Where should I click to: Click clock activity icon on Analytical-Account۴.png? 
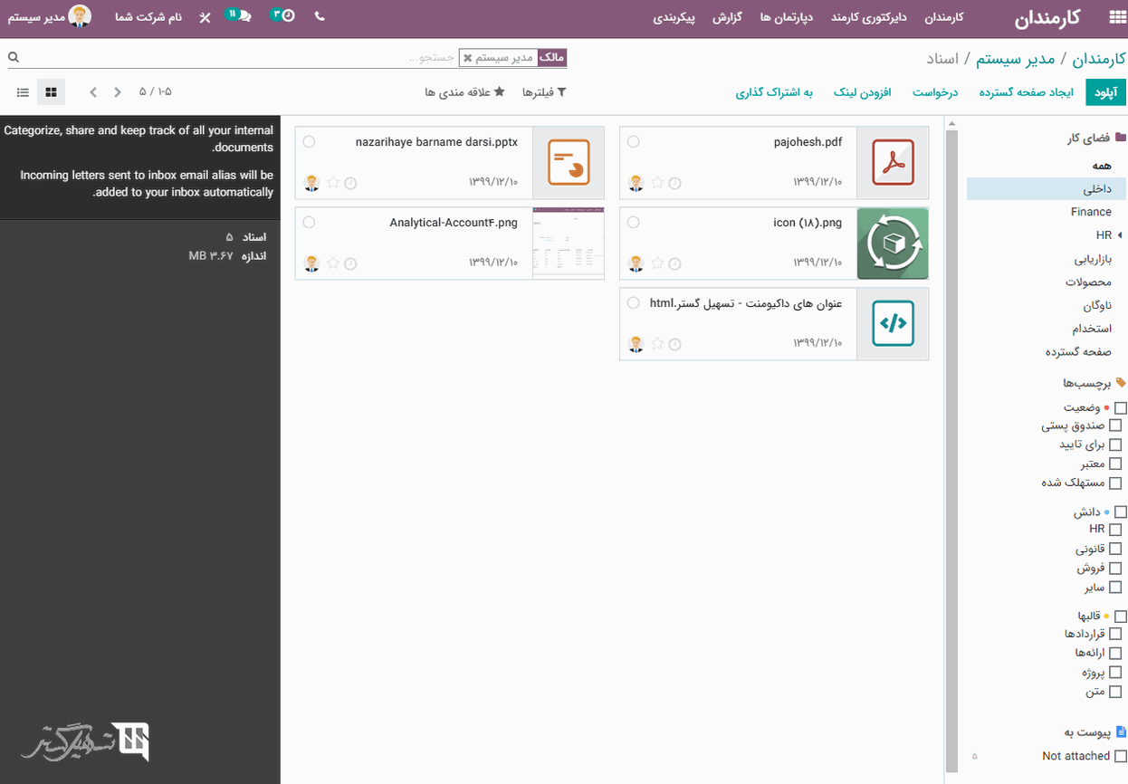350,263
